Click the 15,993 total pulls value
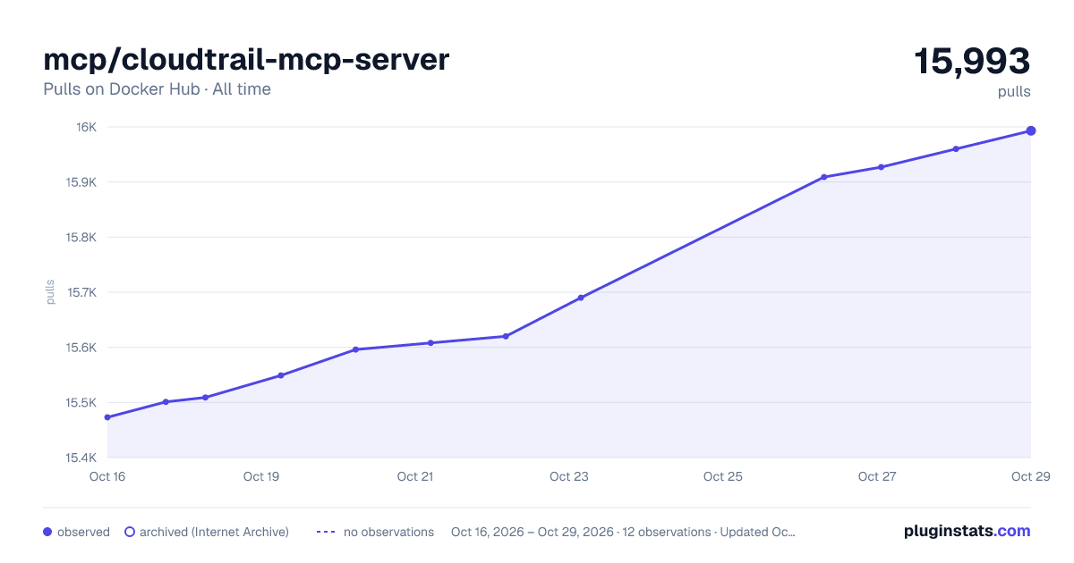 tap(972, 62)
